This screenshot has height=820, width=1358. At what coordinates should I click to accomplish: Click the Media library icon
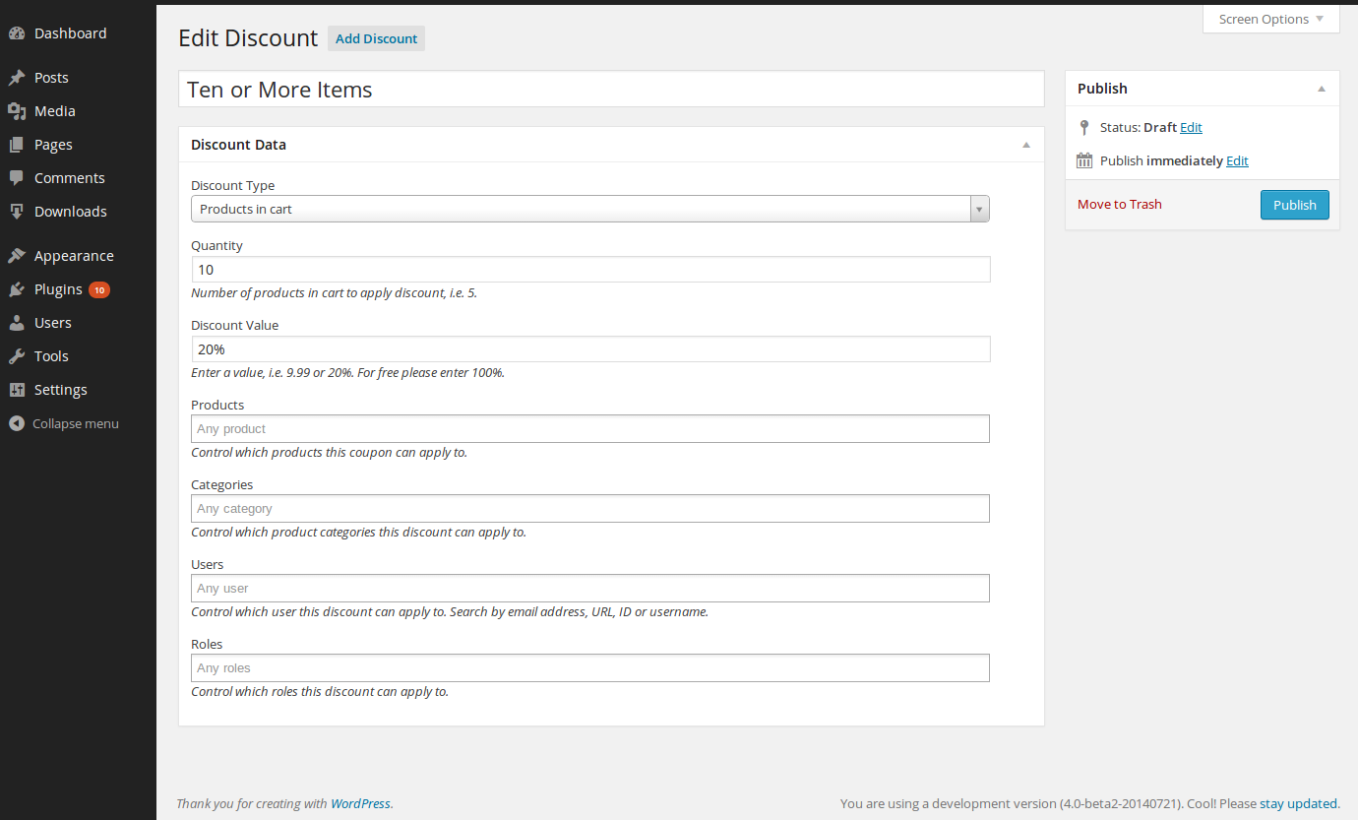pyautogui.click(x=17, y=111)
